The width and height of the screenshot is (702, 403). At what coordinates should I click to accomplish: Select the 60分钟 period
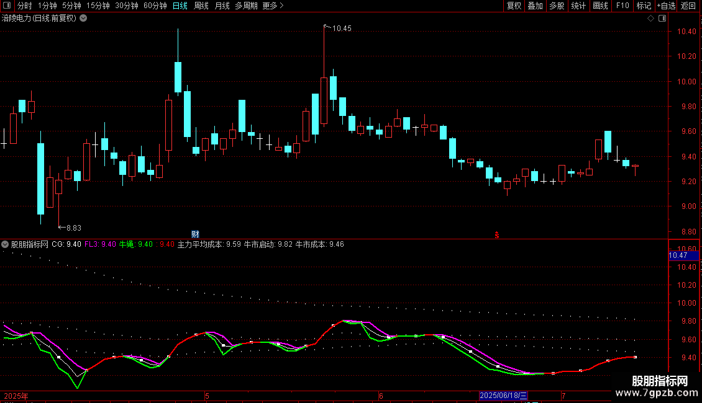point(155,6)
